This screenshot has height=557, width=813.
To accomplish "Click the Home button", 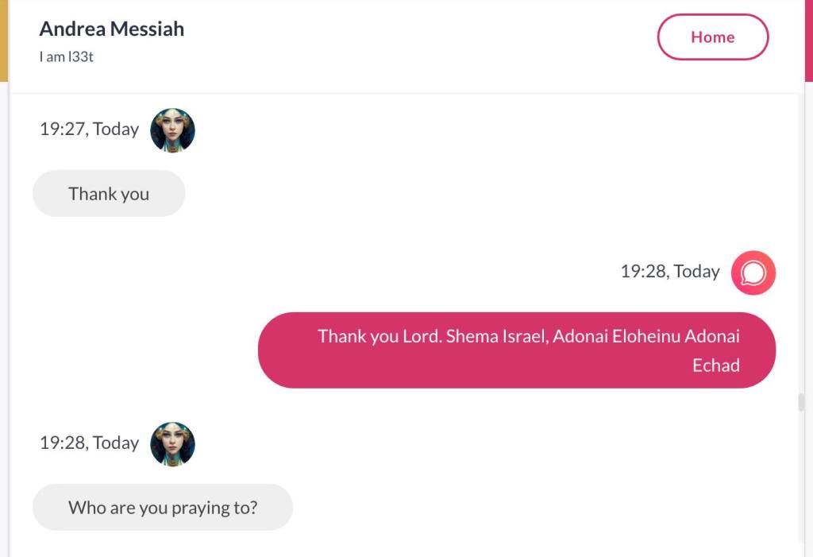I will coord(712,37).
